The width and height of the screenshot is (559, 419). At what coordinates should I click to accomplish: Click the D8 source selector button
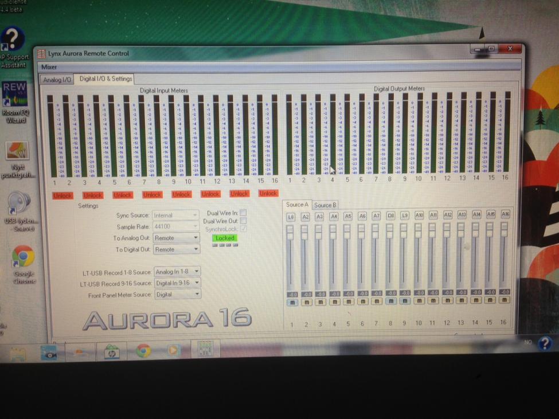[x=390, y=216]
